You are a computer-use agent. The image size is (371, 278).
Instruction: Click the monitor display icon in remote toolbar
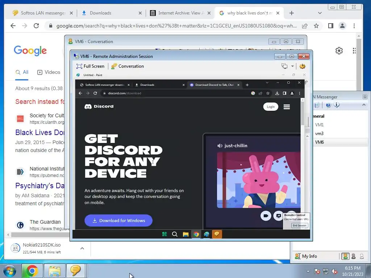point(284,66)
